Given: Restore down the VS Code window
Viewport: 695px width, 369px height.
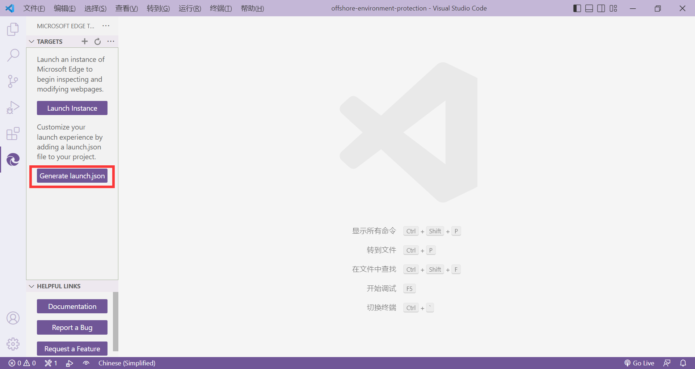Looking at the screenshot, I should [x=658, y=8].
